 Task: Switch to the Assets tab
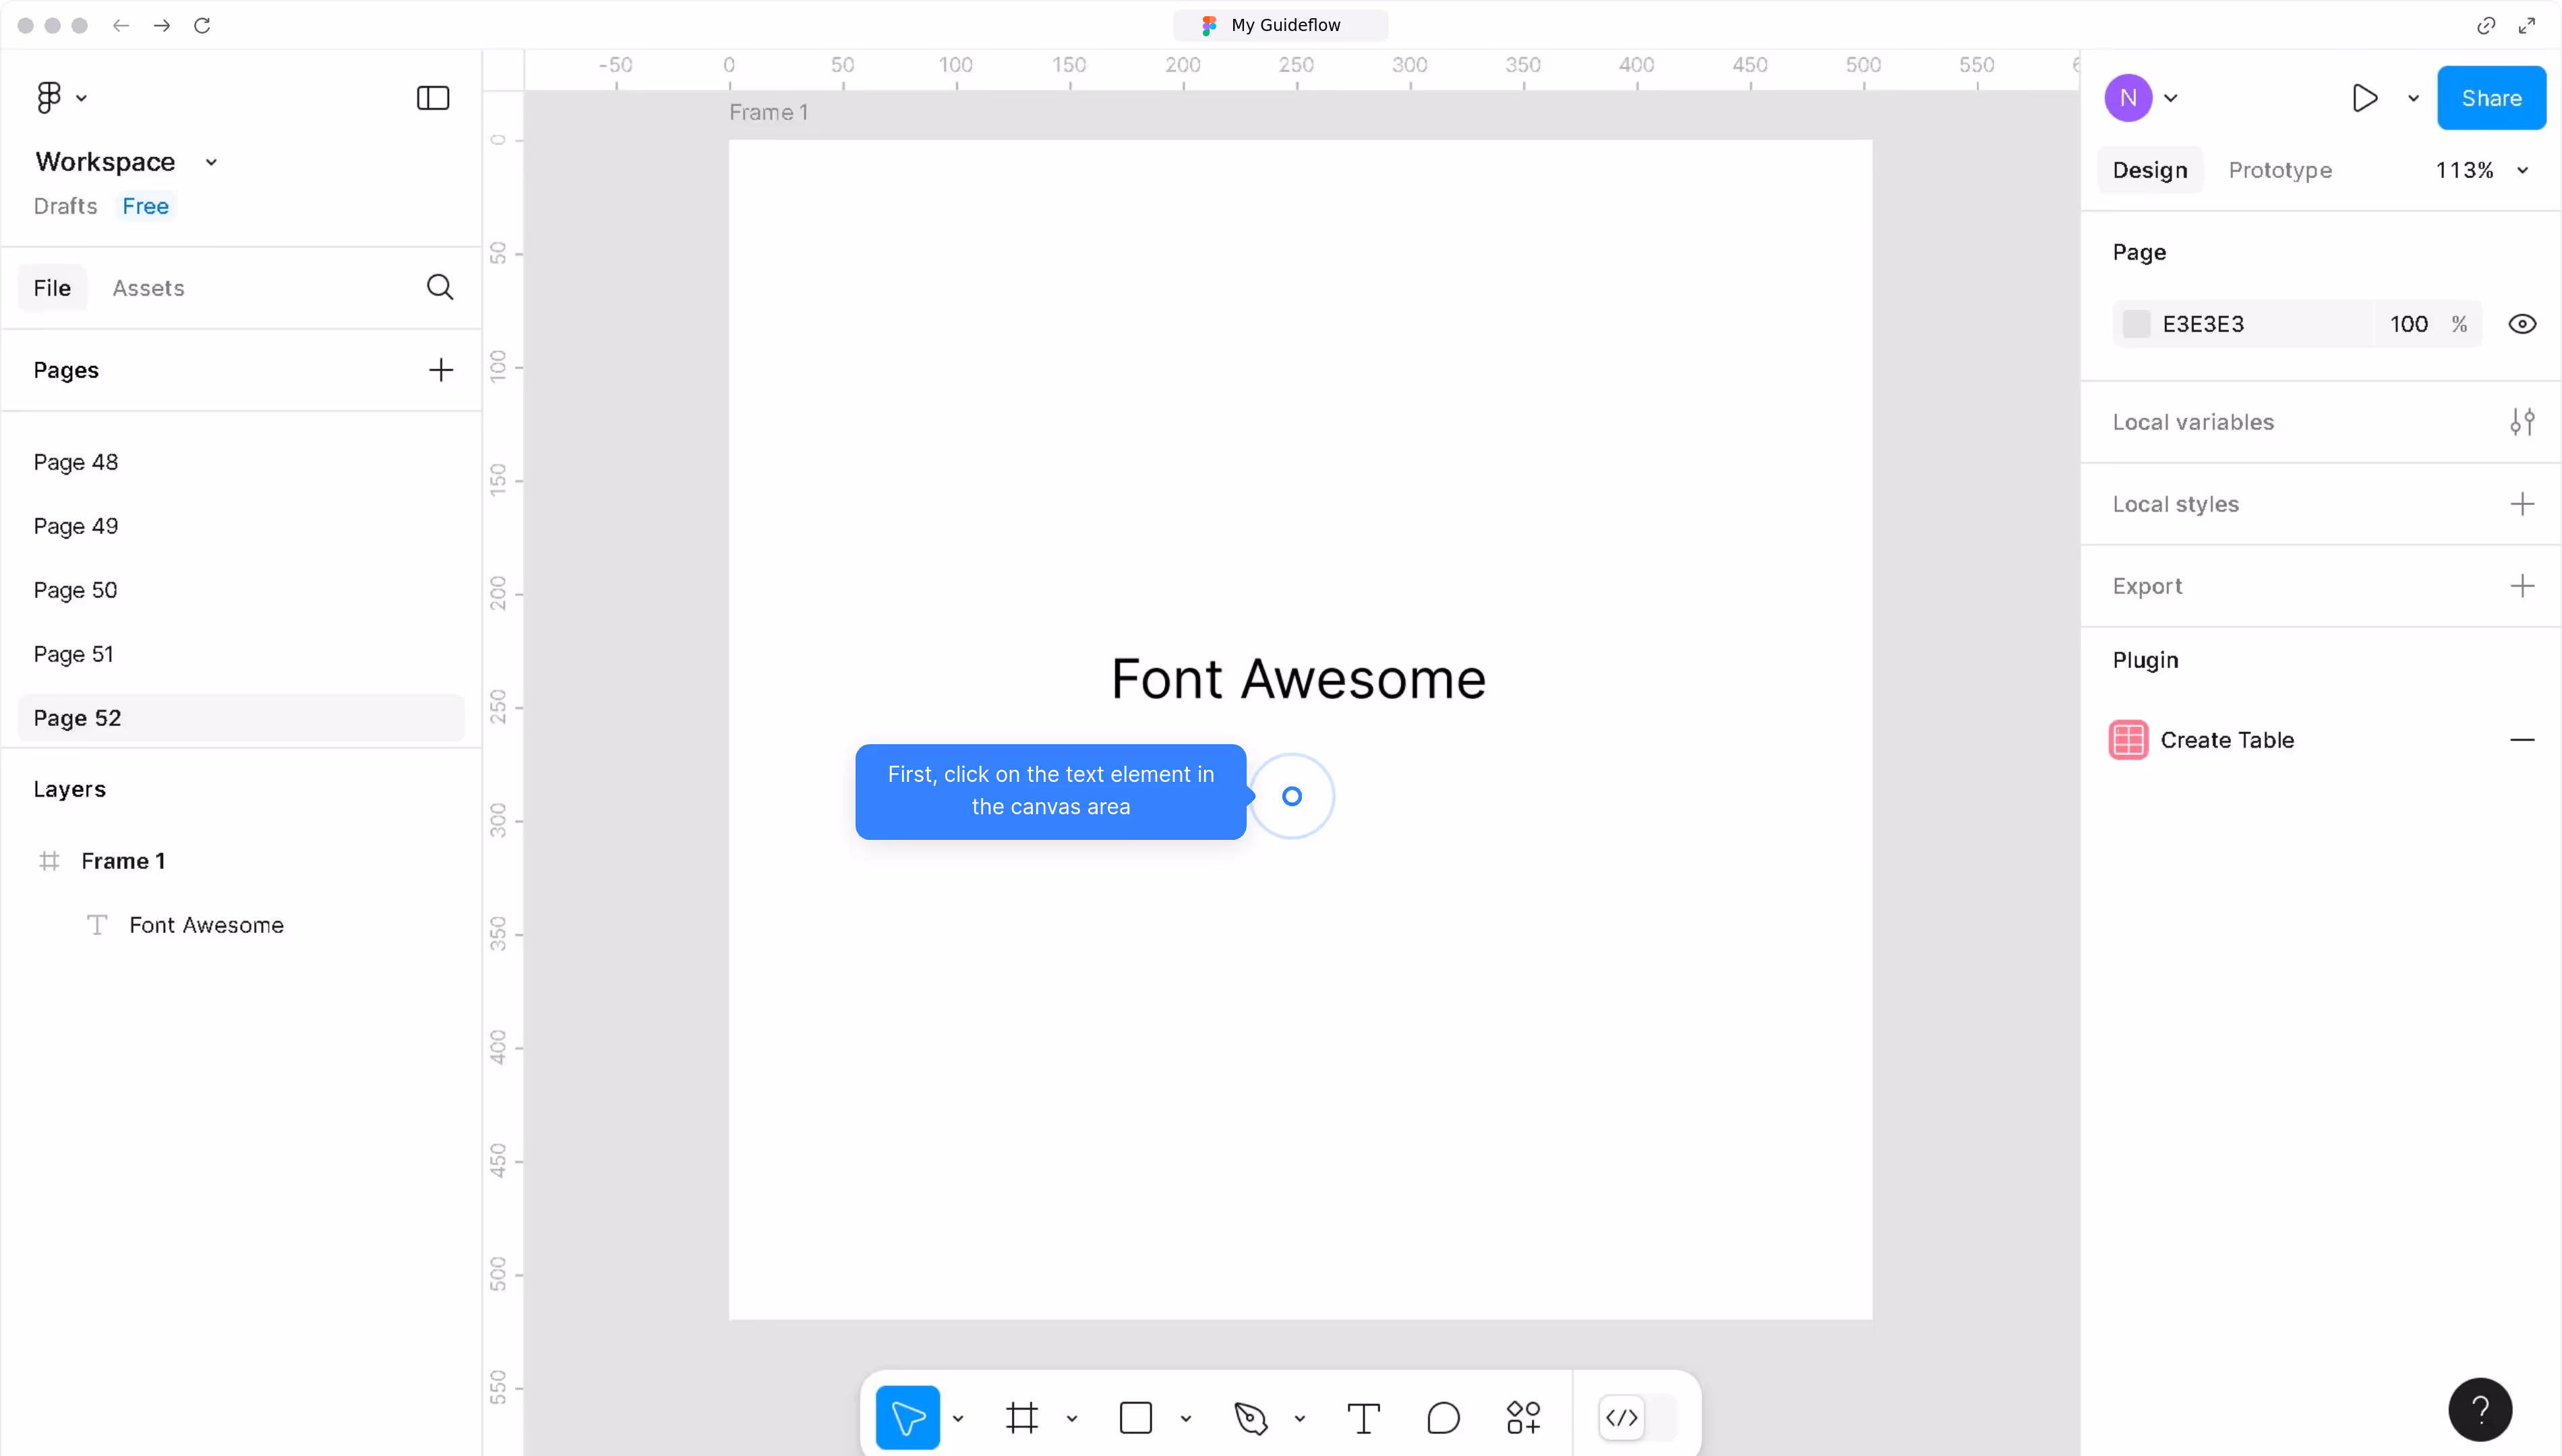click(148, 287)
